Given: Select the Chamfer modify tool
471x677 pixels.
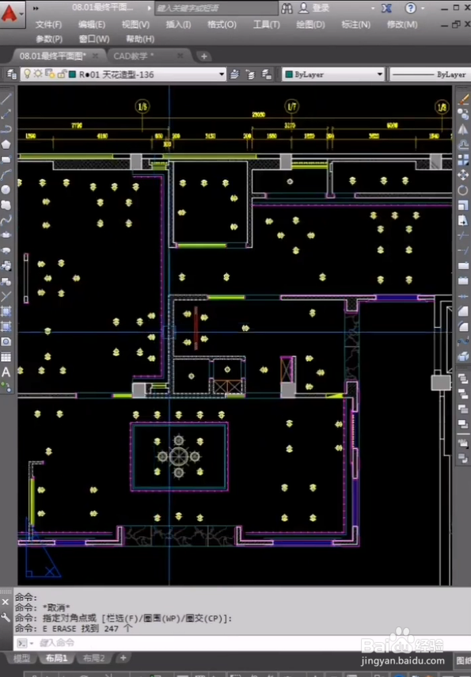Looking at the screenshot, I should click(x=463, y=311).
